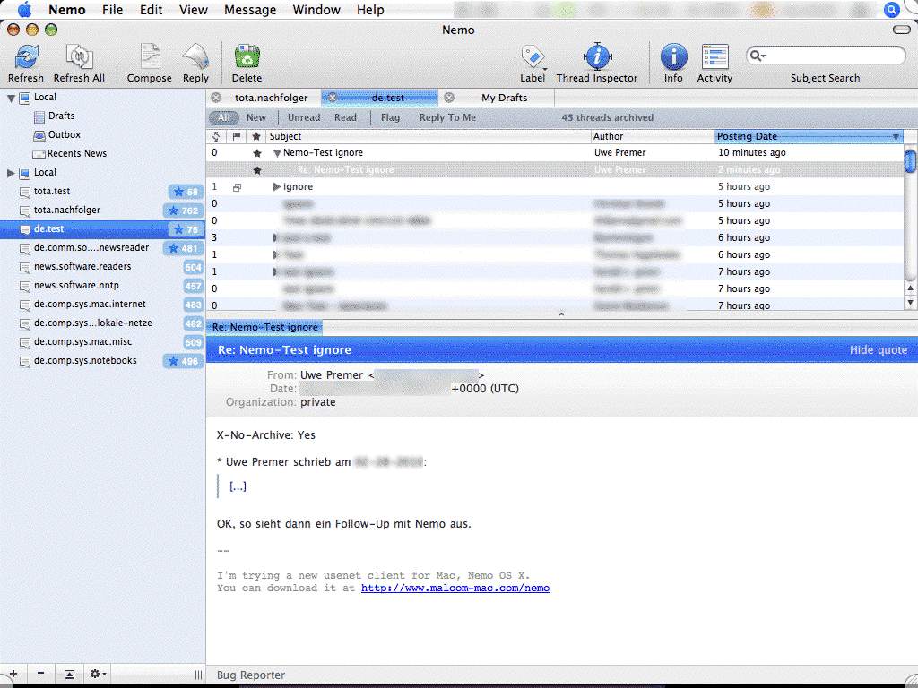Click the thread list vertical scrollbar
918x688 pixels.
coord(910,224)
